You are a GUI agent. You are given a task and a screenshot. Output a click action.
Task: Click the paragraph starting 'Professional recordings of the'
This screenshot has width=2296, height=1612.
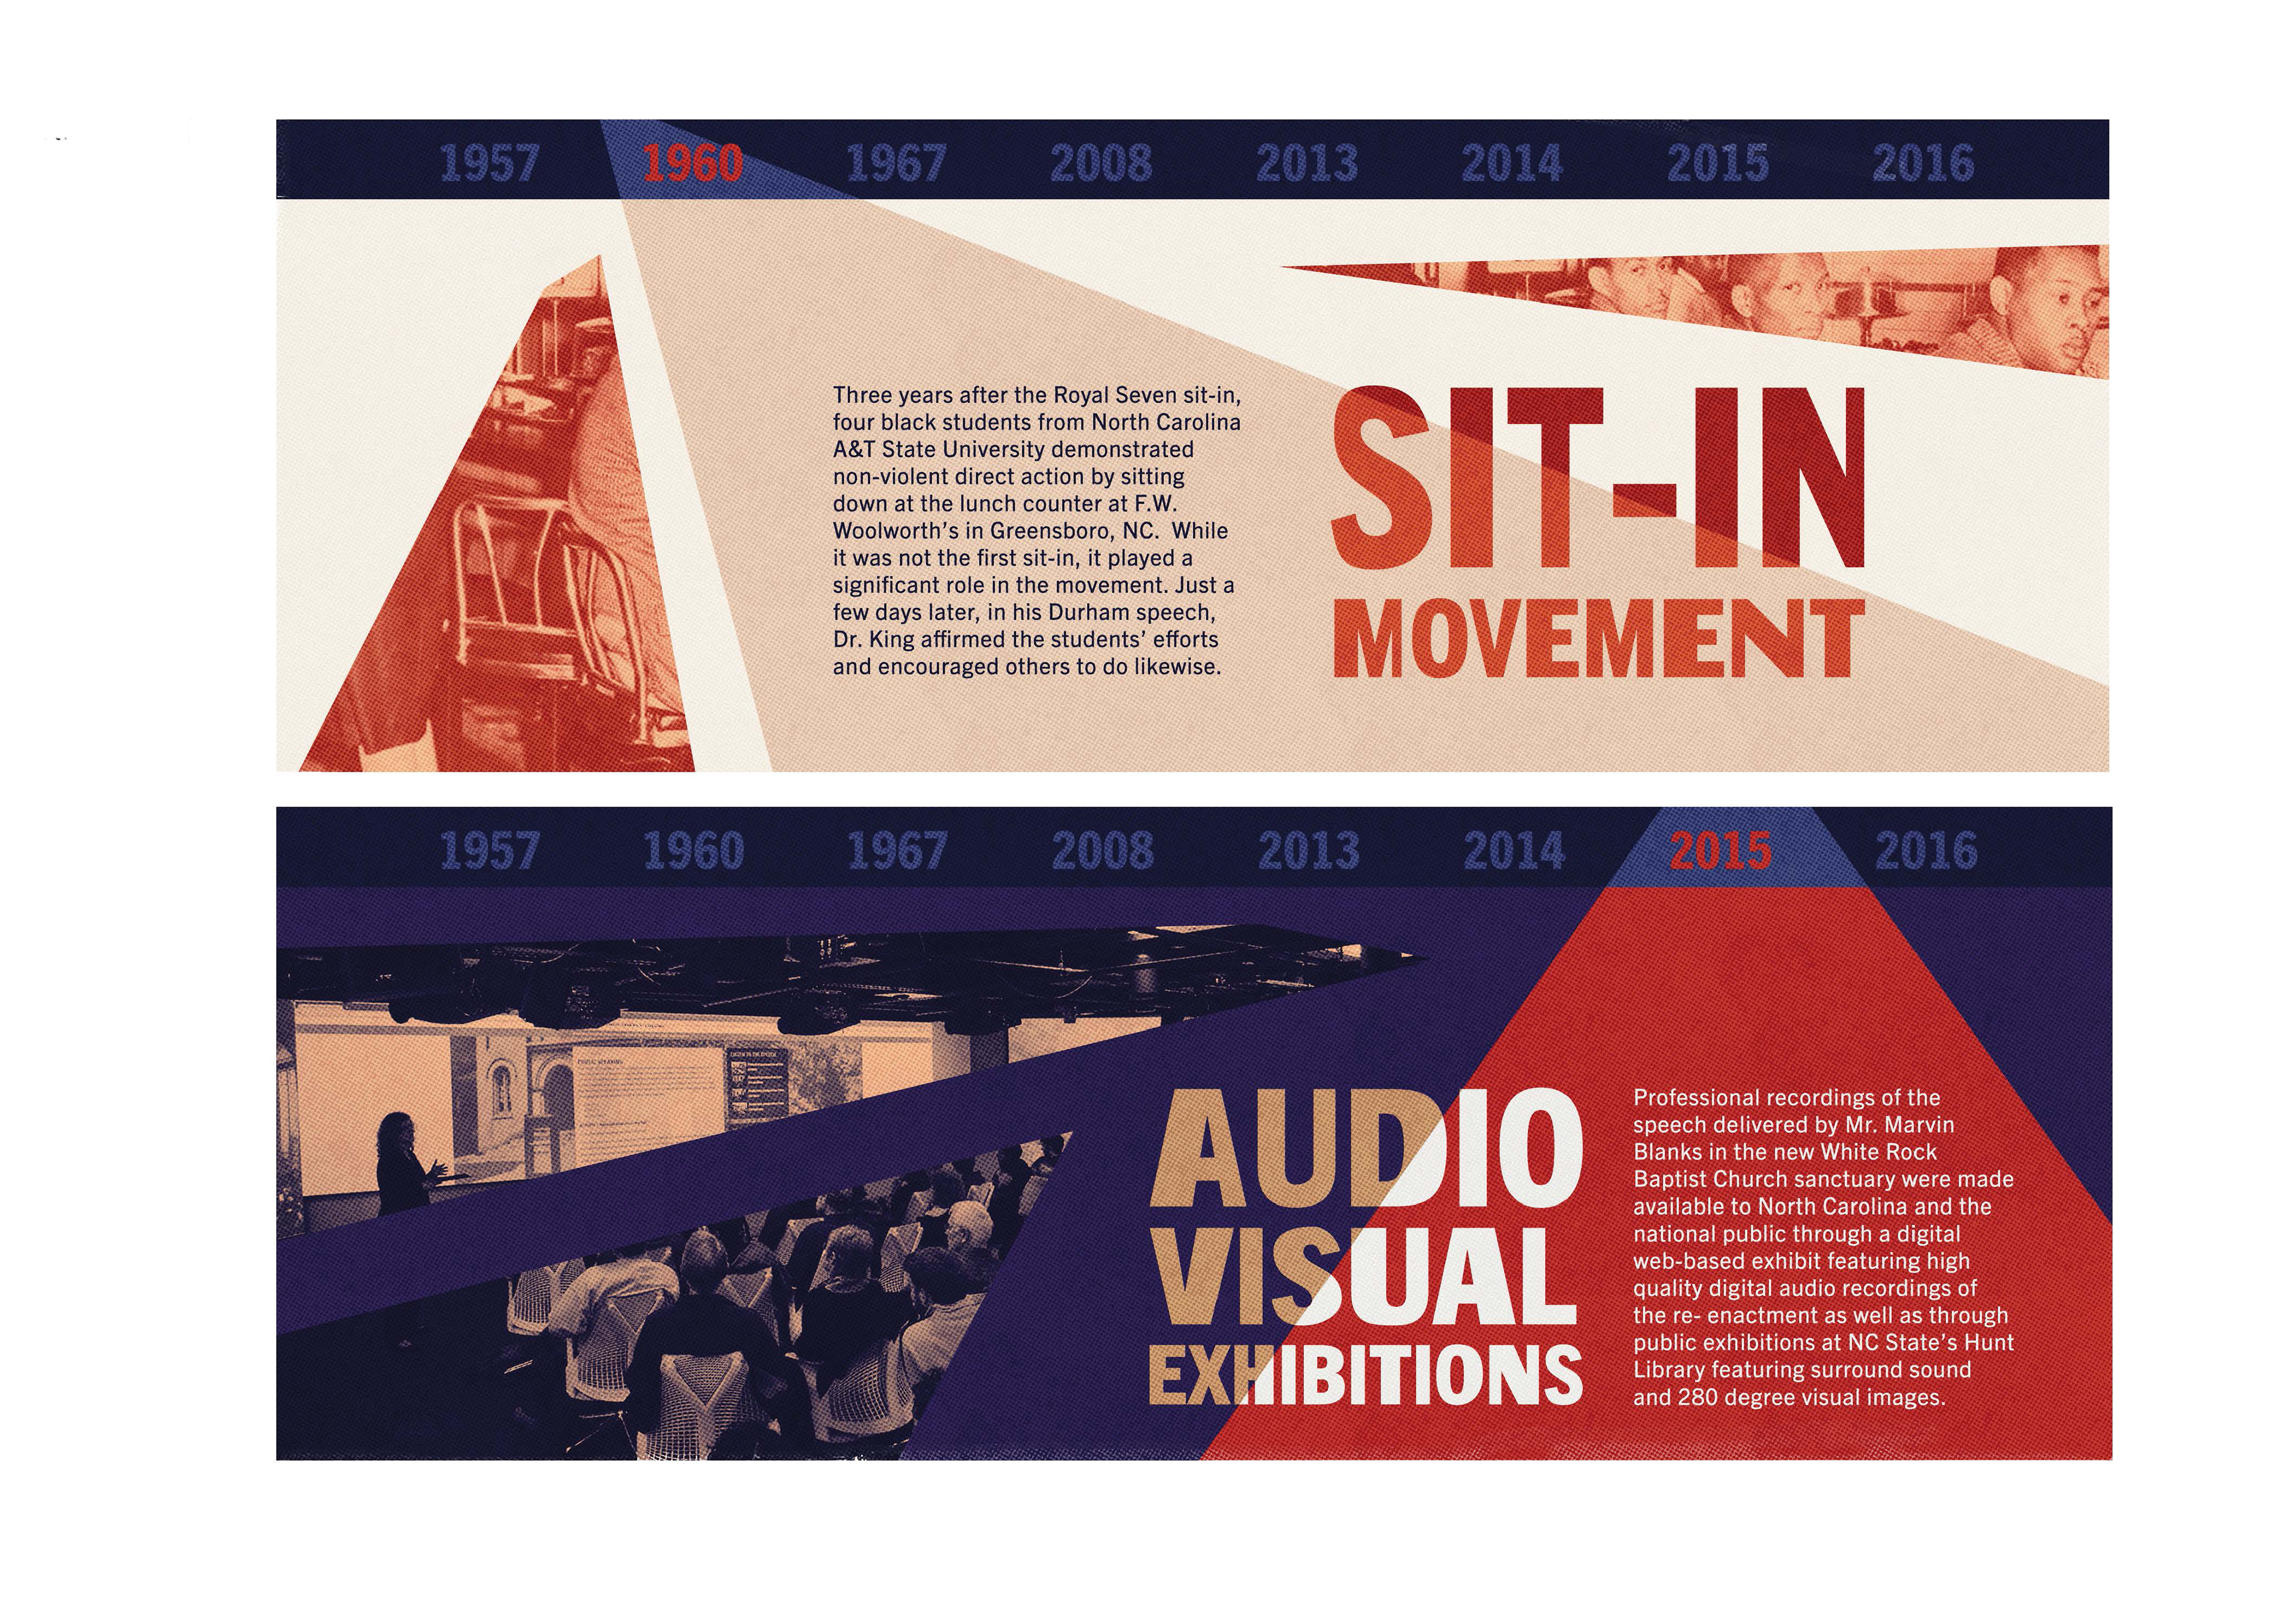(x=1823, y=1247)
